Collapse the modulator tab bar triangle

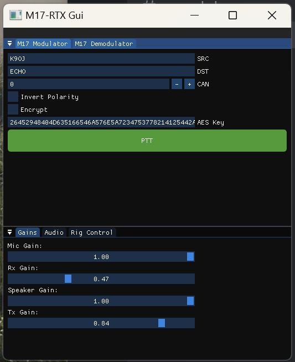coord(10,43)
